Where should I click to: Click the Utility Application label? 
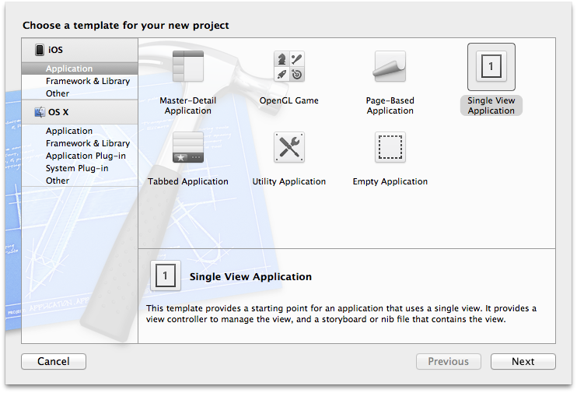tap(288, 181)
